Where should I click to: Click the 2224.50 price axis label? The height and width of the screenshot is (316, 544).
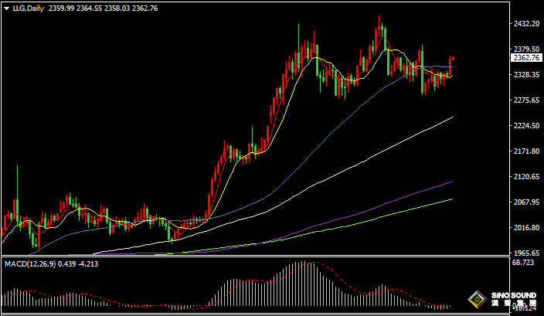[x=525, y=126]
